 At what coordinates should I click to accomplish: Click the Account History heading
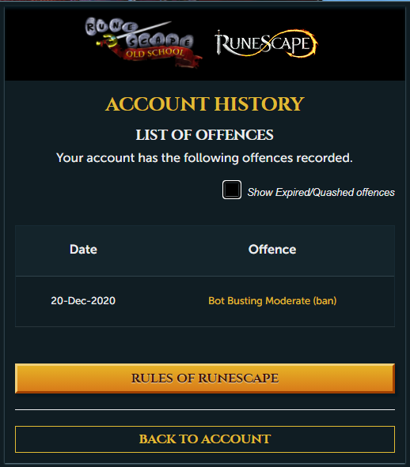click(x=205, y=104)
